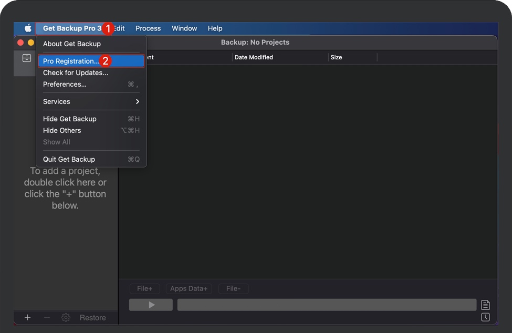Click the backup progress bar
Screen dimensions: 512x333
point(327,305)
